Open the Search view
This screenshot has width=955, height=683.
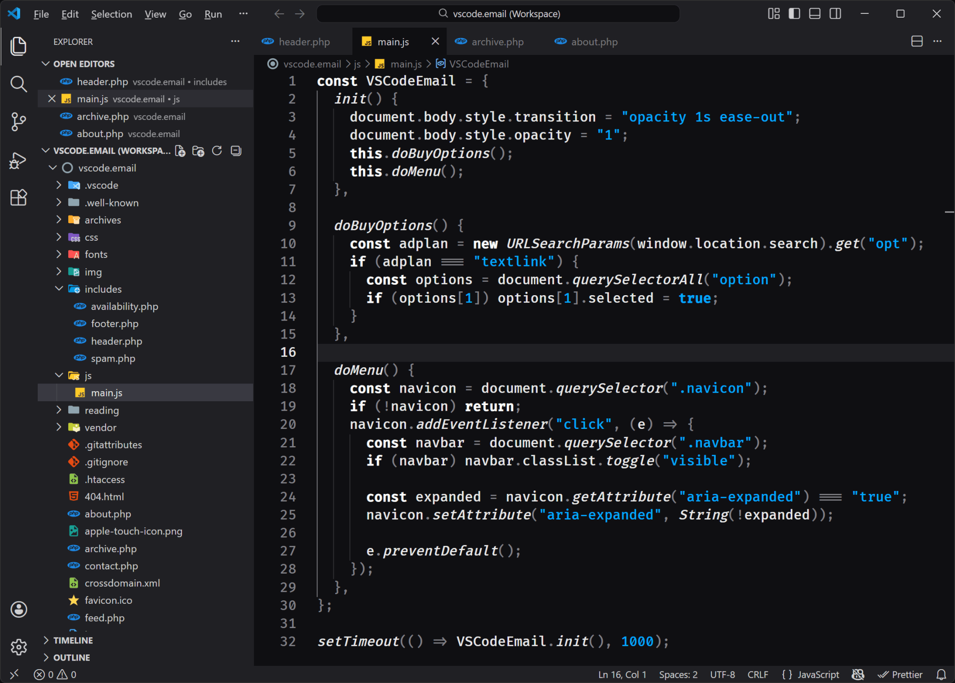coord(18,84)
